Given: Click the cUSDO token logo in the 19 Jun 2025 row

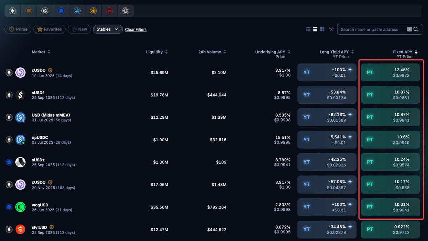Looking at the screenshot, I should click(x=20, y=72).
